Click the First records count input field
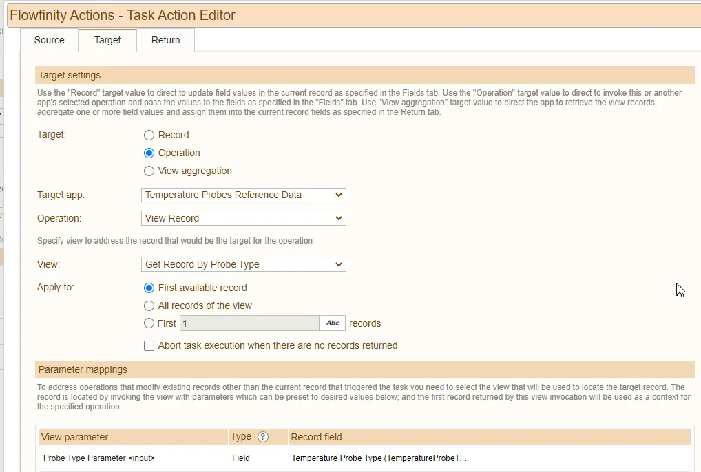Screen dimensions: 701x472 249,323
